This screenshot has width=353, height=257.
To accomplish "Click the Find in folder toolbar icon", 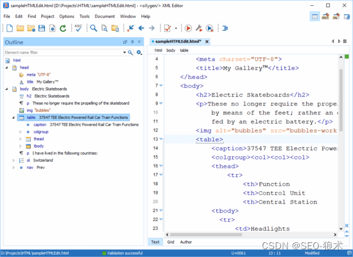I will 115,28.
